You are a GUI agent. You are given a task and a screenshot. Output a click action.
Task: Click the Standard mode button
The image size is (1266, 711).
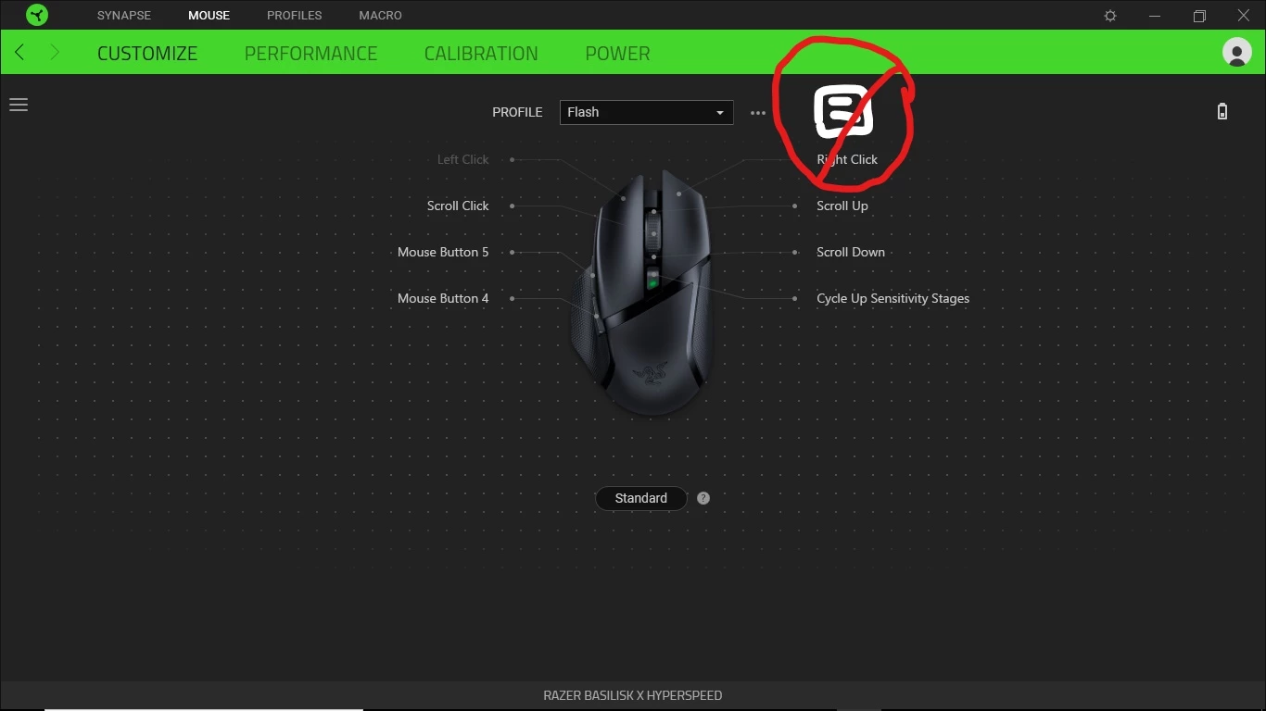coord(640,498)
